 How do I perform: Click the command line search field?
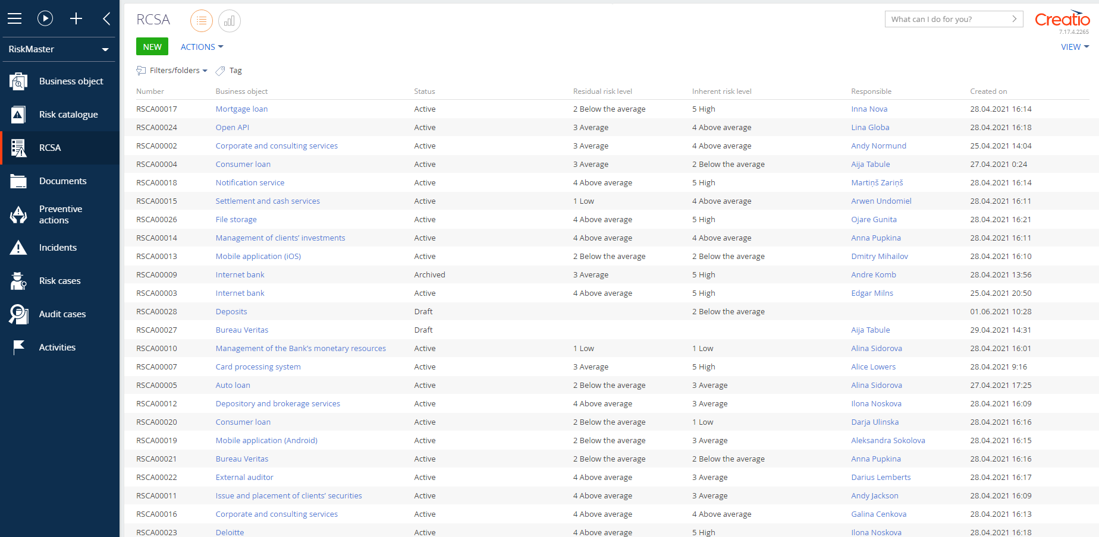click(948, 19)
